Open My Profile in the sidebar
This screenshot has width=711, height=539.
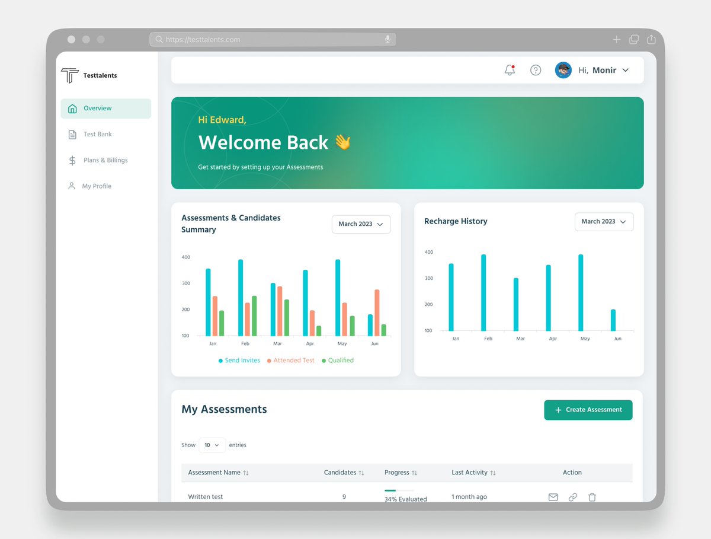[97, 186]
